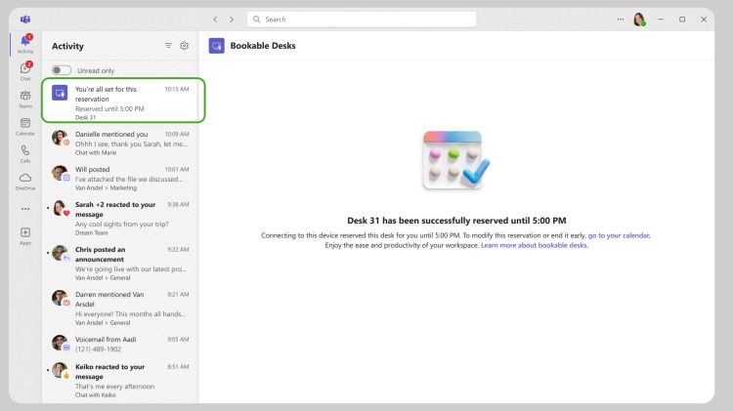
Task: Open the Activity feed in the sidebar
Action: coord(25,44)
